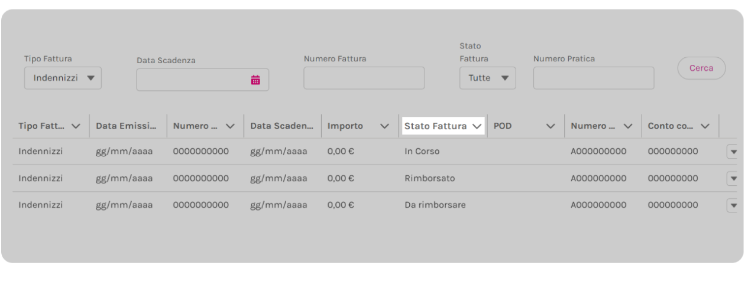Expand the In Corso row arrow
Screen dimensions: 751x285
point(734,152)
